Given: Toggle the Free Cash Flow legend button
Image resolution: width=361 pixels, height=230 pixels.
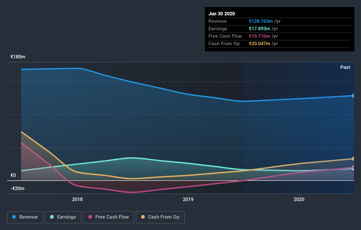Looking at the screenshot, I should (109, 217).
